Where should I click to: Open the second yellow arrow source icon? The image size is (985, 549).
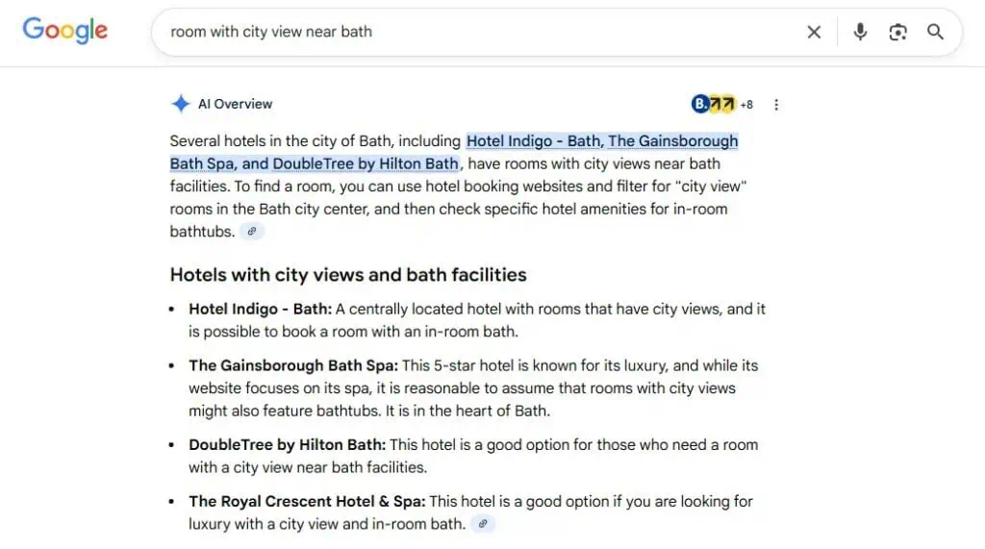[728, 104]
